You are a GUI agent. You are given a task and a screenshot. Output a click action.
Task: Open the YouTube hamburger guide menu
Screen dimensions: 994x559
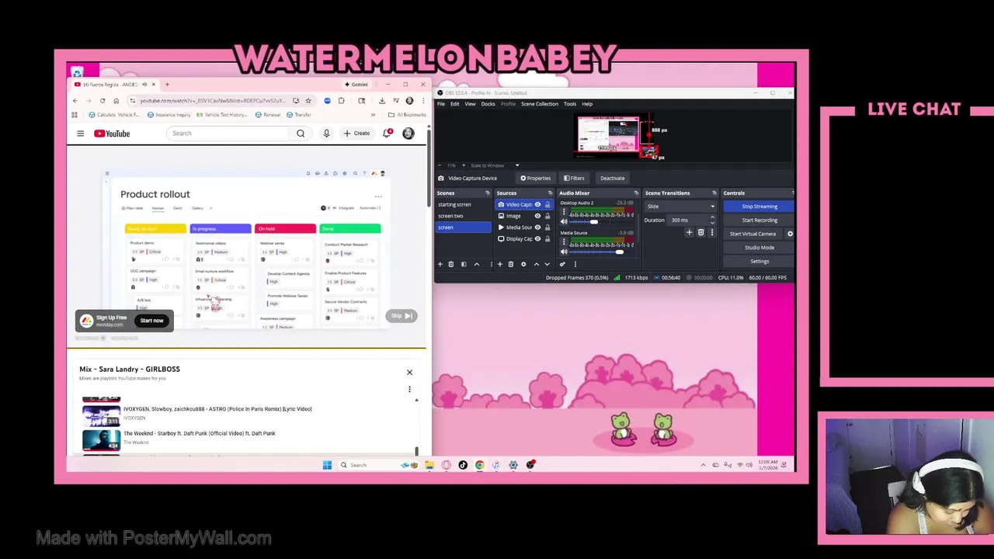point(80,134)
